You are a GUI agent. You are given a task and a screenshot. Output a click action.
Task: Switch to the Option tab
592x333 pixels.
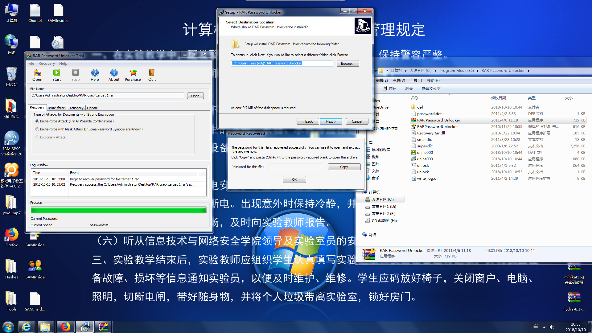(x=92, y=108)
